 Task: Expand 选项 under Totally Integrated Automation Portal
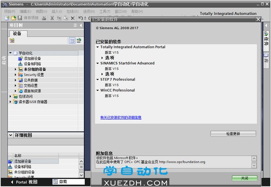pyautogui.click(x=102, y=58)
